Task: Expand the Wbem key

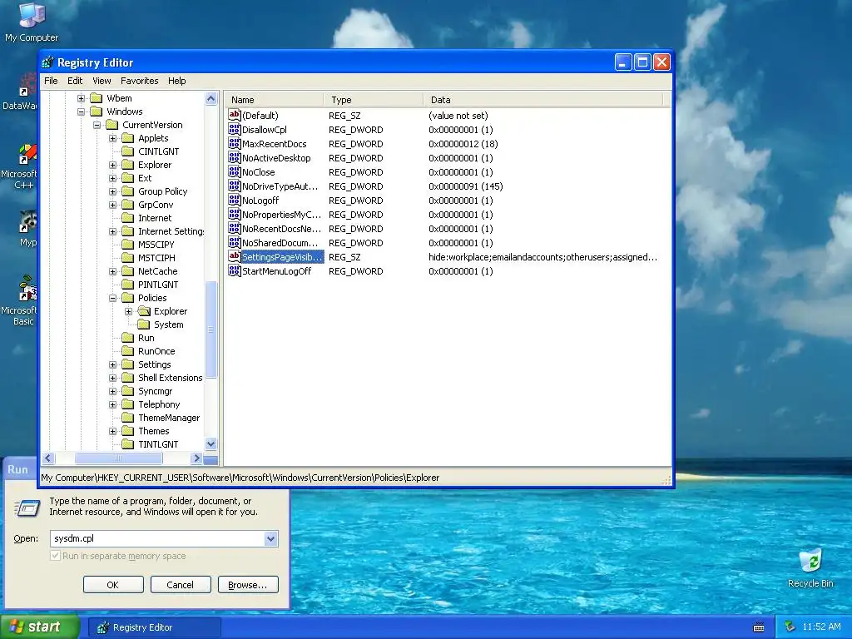Action: click(81, 98)
